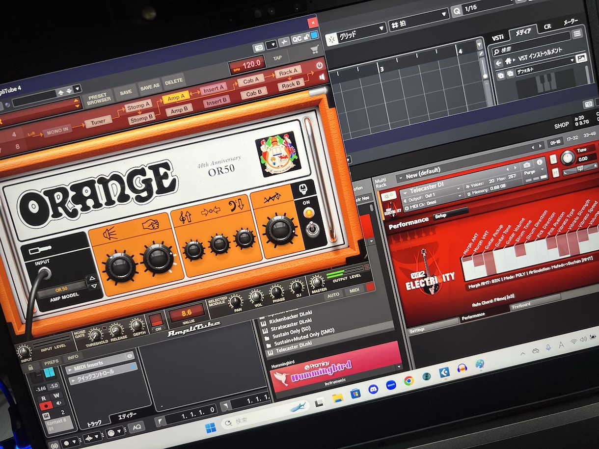
Task: Click the search magnifier in media panel
Action: pyautogui.click(x=496, y=51)
